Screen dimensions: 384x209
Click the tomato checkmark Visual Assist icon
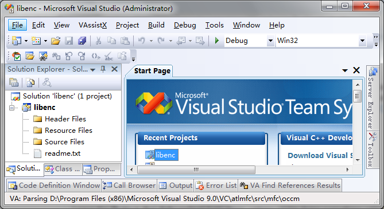[17, 56]
